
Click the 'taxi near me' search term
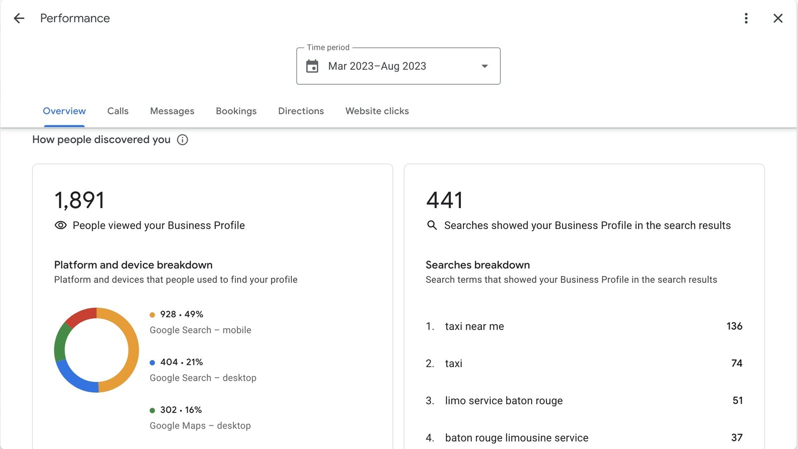(x=474, y=326)
